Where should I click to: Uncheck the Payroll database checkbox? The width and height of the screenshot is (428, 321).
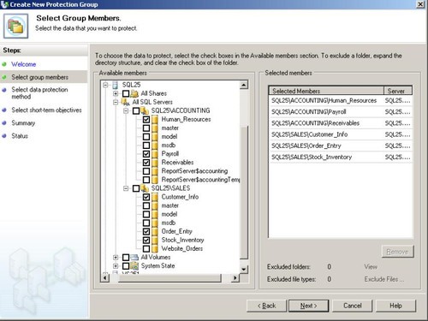[x=146, y=154]
